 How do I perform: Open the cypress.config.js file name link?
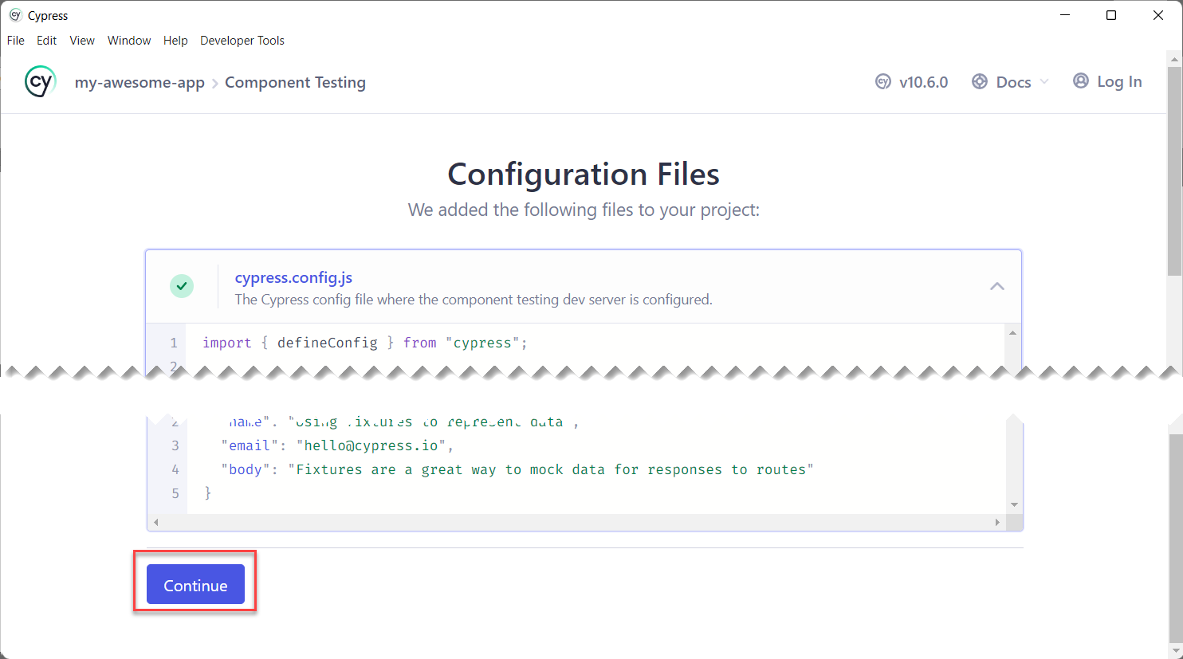[293, 278]
